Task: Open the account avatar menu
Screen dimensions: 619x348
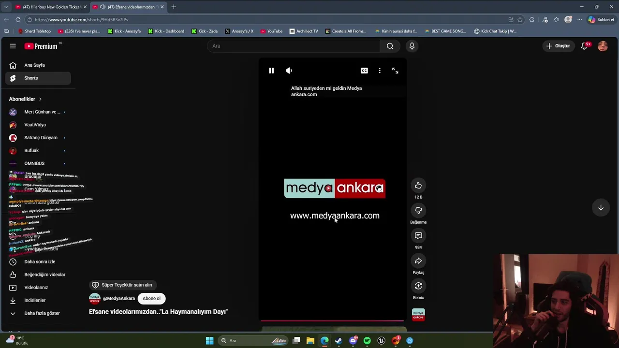Action: [x=603, y=46]
